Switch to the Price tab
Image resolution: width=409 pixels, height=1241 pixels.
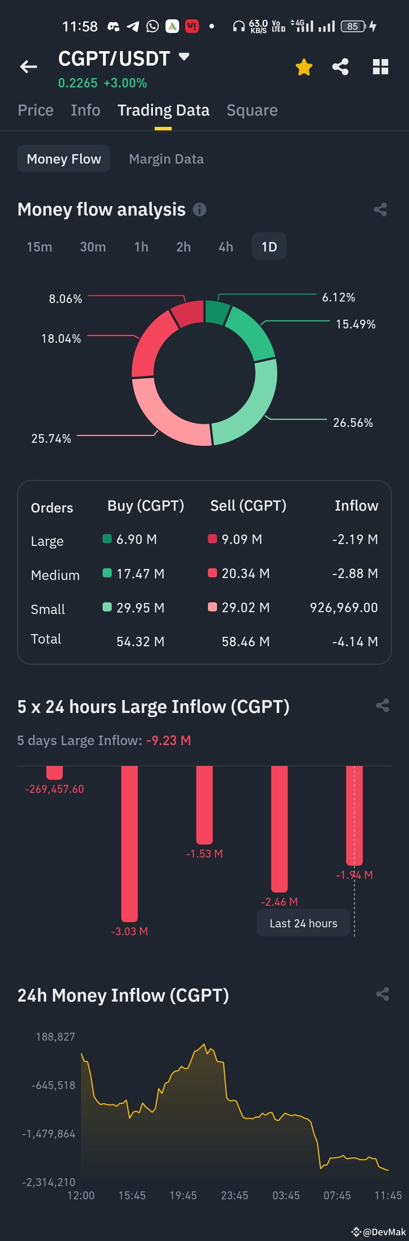click(36, 110)
